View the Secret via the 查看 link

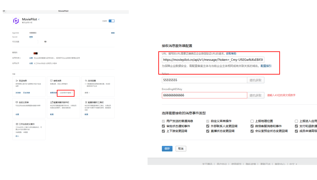tap(31, 37)
